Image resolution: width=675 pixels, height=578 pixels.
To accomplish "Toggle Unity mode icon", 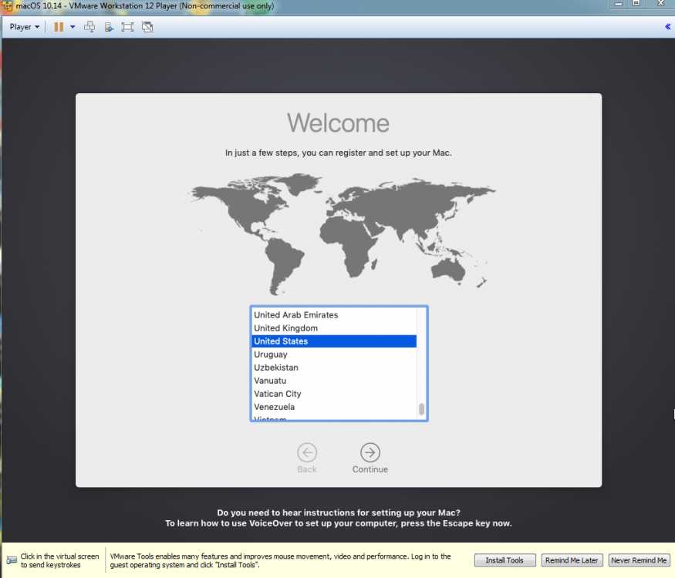I will click(147, 27).
